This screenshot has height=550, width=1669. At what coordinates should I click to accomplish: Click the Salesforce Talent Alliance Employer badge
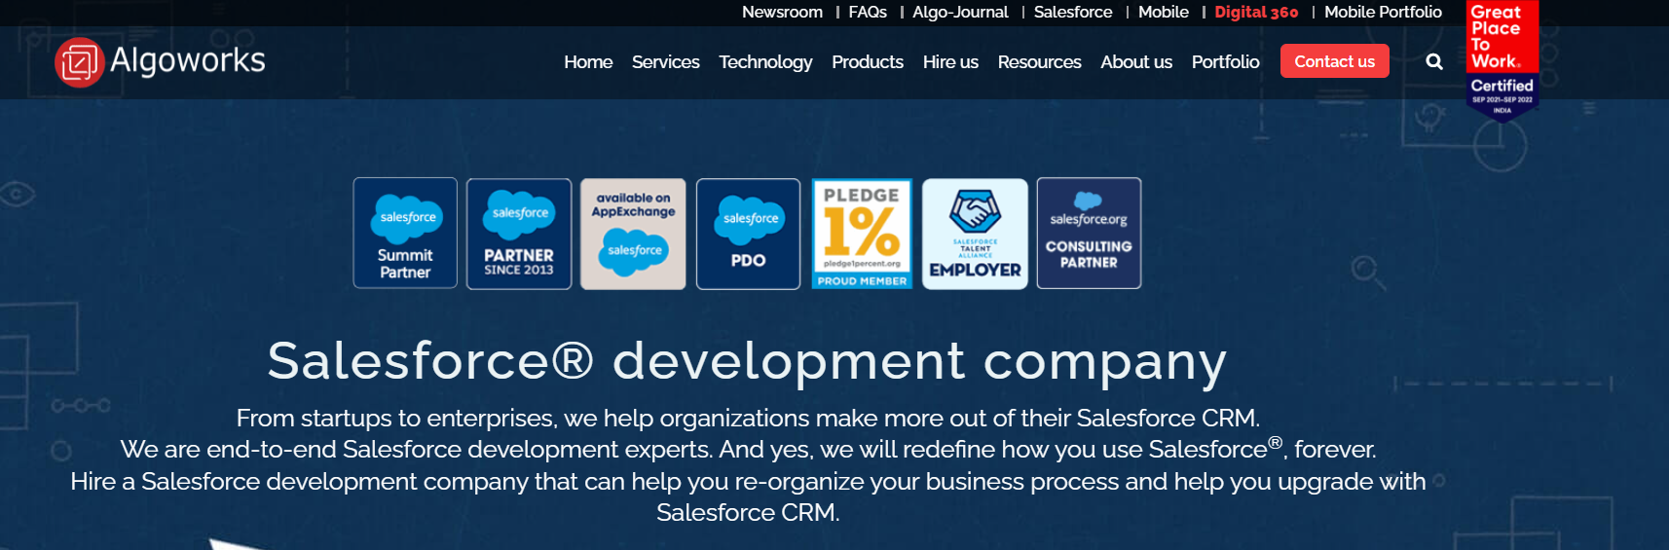coord(975,234)
